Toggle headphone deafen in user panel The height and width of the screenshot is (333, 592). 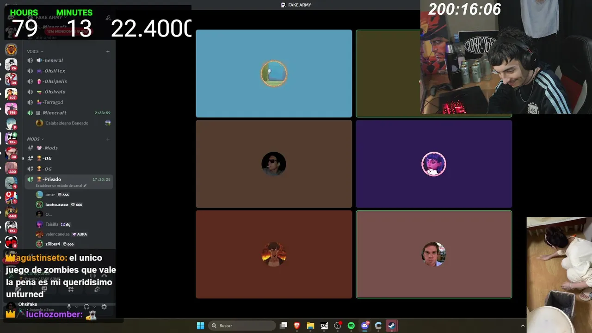click(86, 307)
